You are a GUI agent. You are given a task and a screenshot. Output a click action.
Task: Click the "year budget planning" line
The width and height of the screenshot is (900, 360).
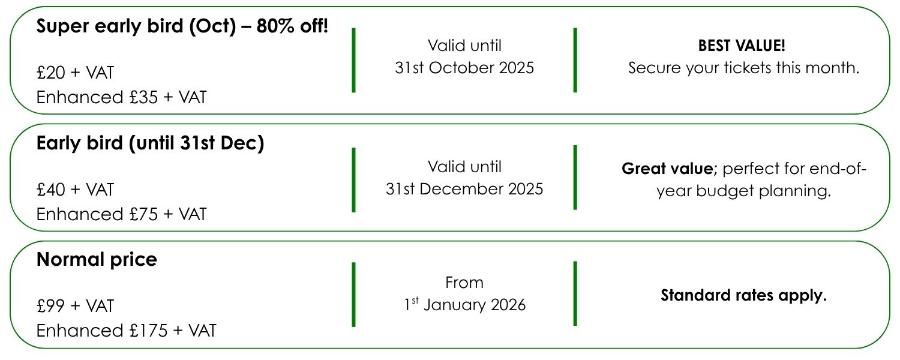coord(744,191)
